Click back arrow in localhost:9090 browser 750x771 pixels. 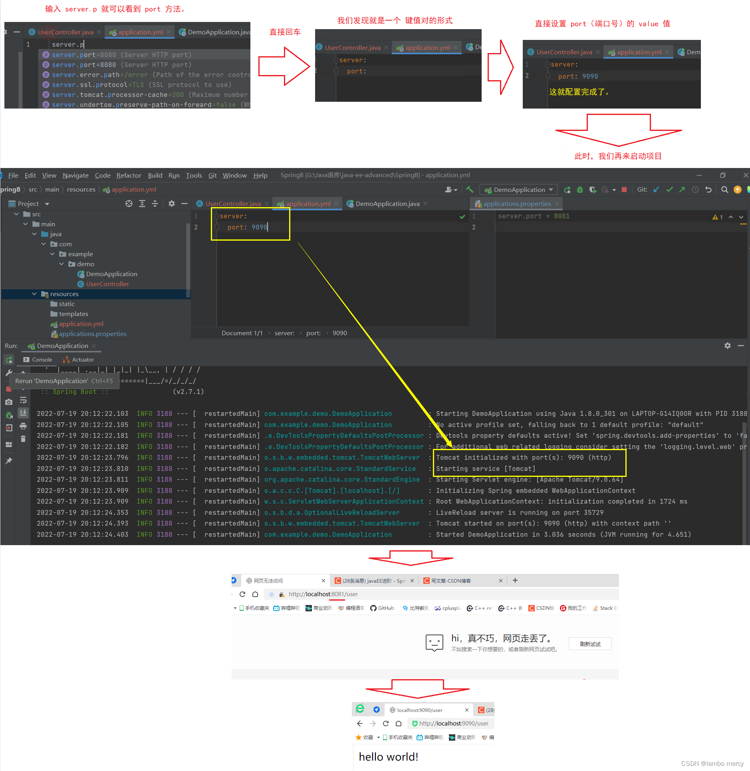(x=360, y=724)
